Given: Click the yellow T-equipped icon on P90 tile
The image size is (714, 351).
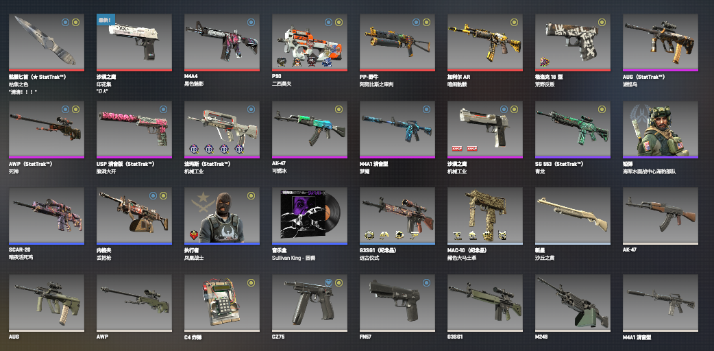Looking at the screenshot, I should click(338, 22).
